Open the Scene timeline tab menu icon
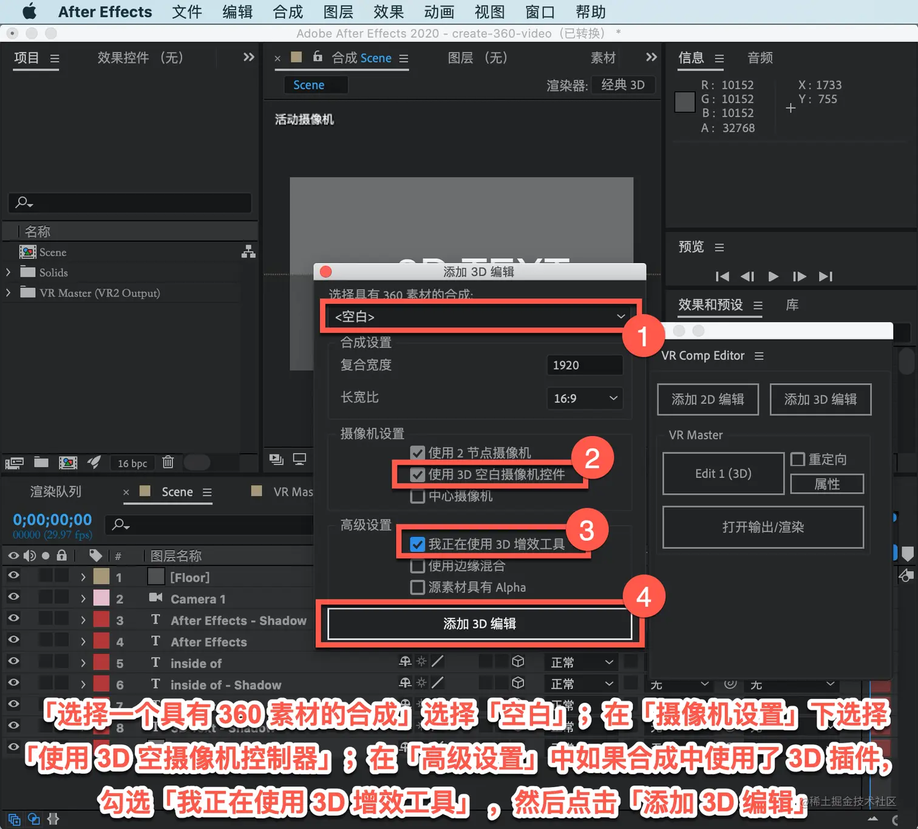The image size is (918, 829). coord(207,493)
